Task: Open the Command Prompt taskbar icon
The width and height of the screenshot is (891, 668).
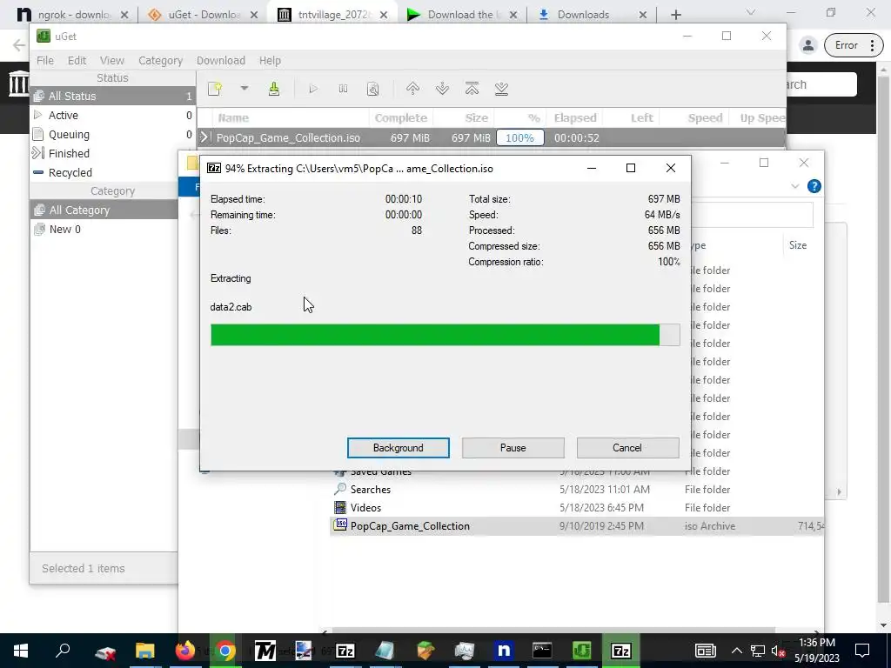Action: (542, 651)
